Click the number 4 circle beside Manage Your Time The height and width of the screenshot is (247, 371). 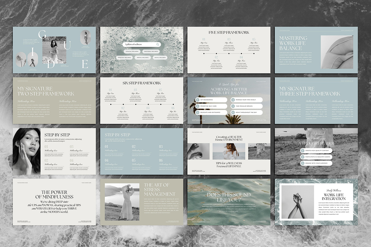point(232,100)
